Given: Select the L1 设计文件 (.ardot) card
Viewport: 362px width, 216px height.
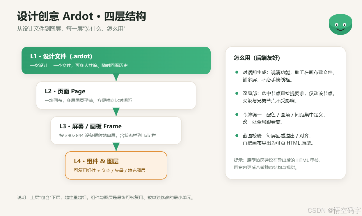Looking at the screenshot, I should [116, 60].
